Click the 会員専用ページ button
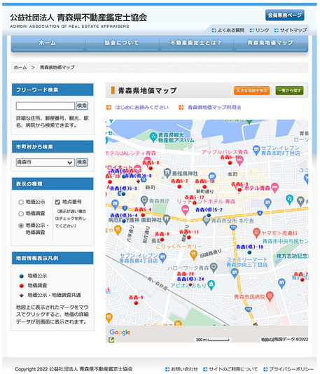Image resolution: width=320 pixels, height=374 pixels. [285, 15]
